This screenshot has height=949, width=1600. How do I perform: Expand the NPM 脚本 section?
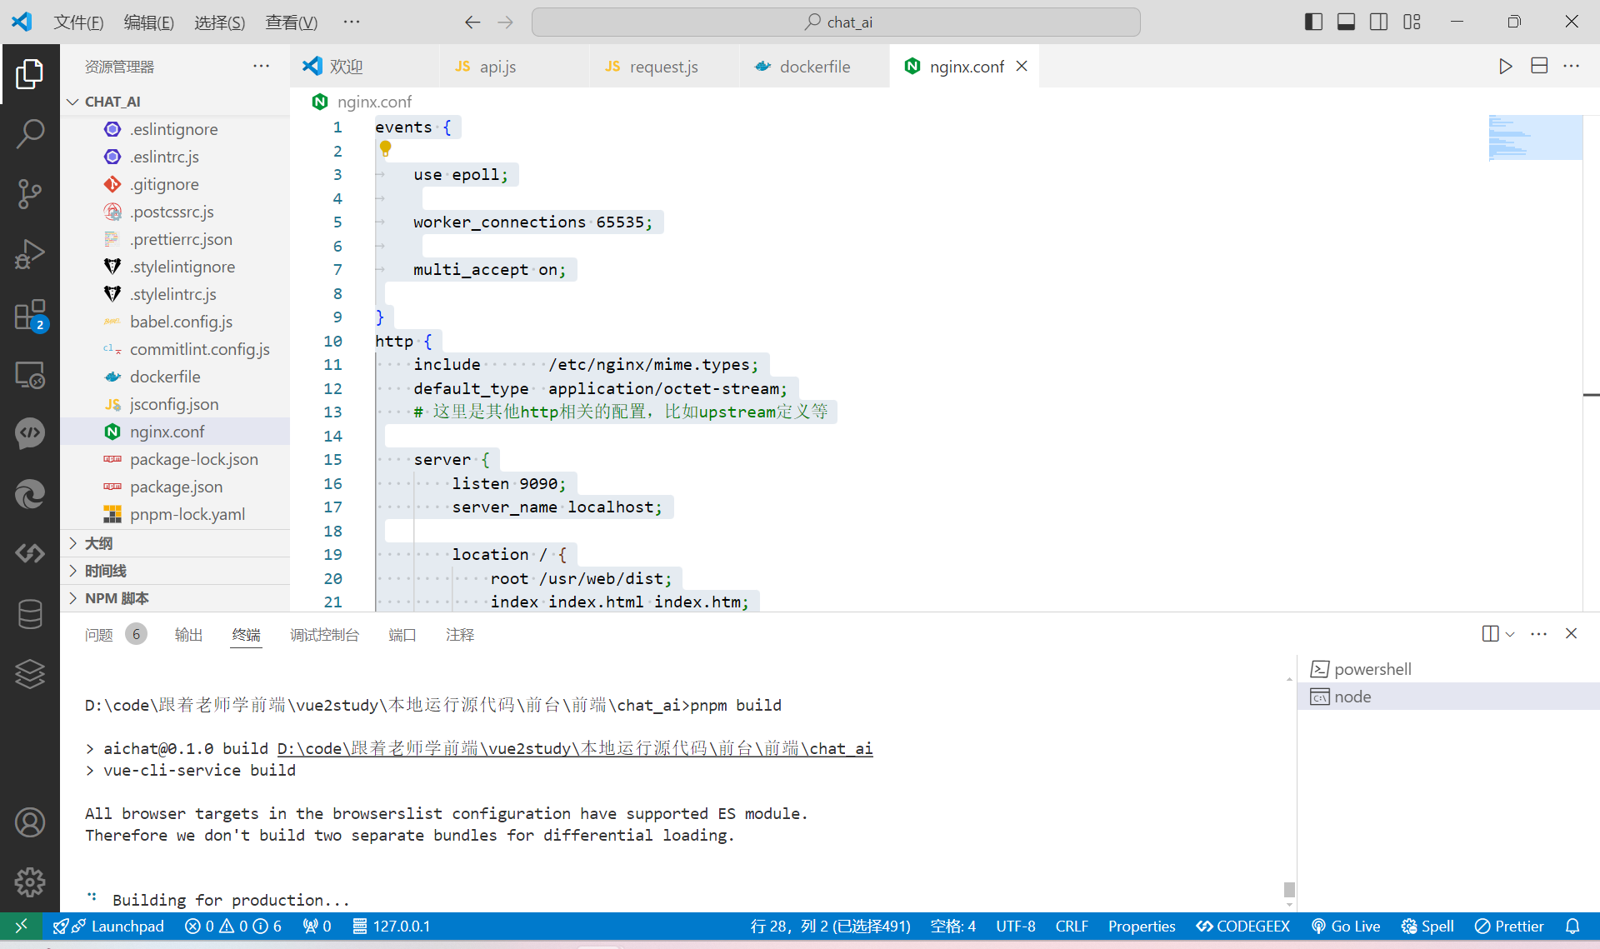click(117, 598)
